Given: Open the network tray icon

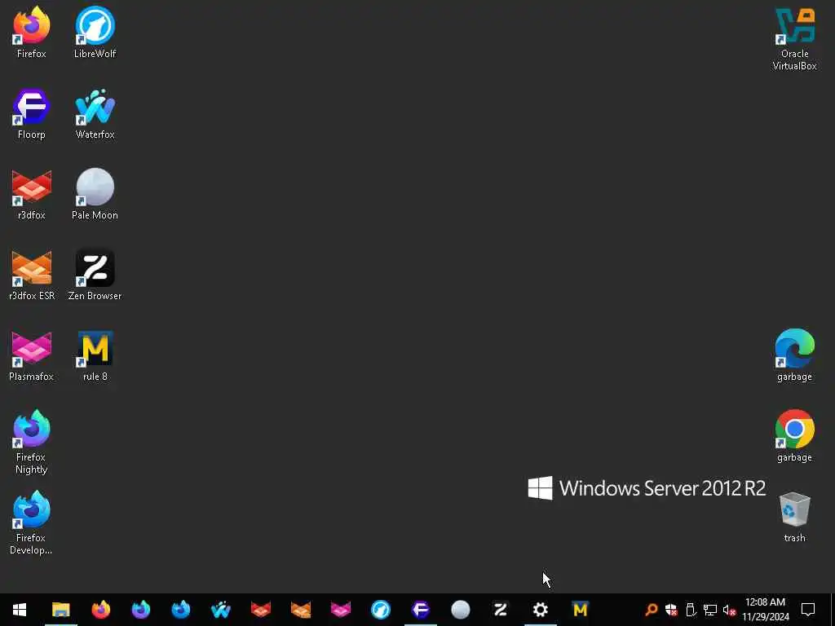Looking at the screenshot, I should point(710,610).
